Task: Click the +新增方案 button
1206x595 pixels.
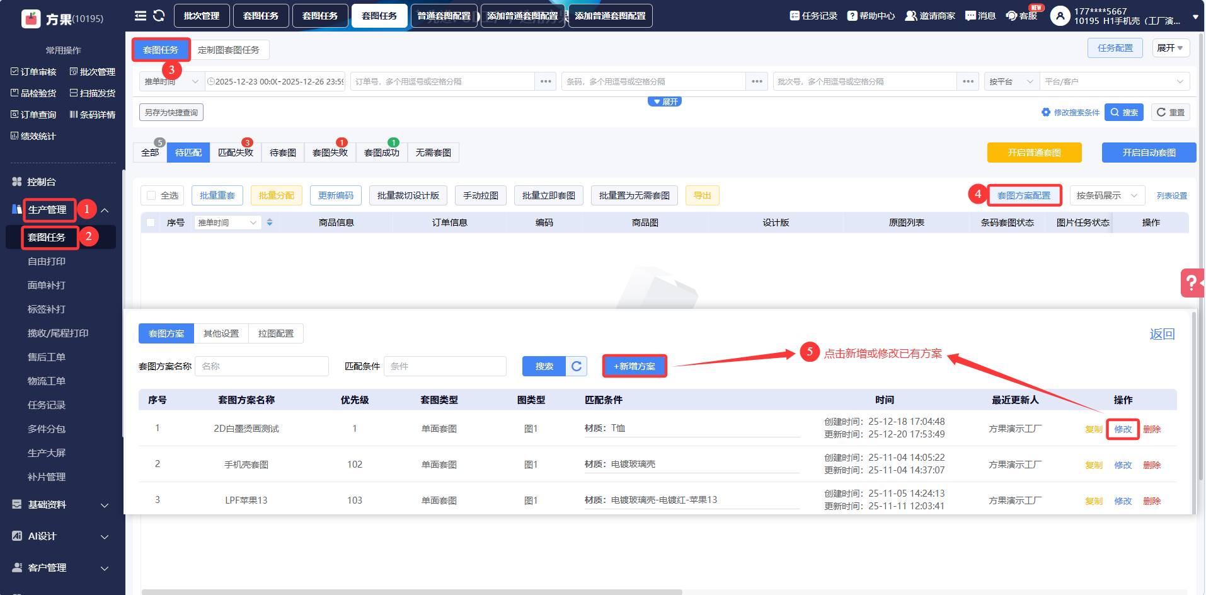Action: 635,366
